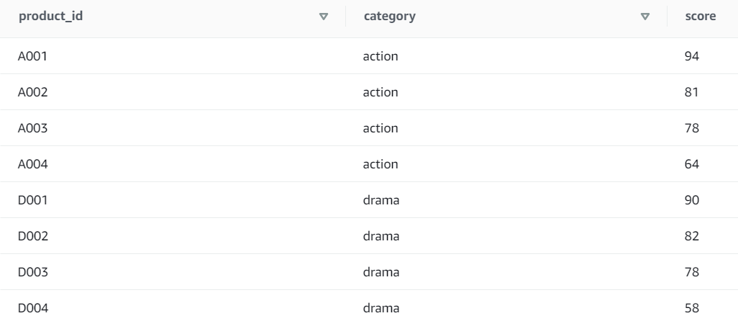
Task: Click the D001 product ID
Action: coord(32,200)
